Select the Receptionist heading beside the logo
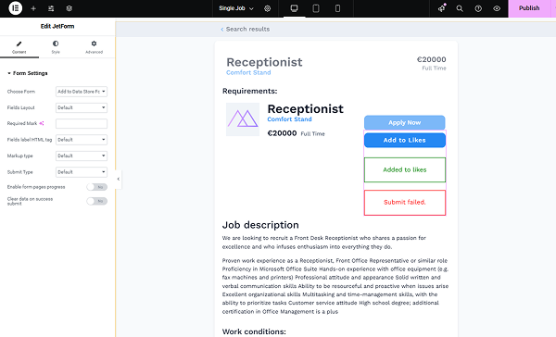Image resolution: width=556 pixels, height=337 pixels. pyautogui.click(x=305, y=109)
